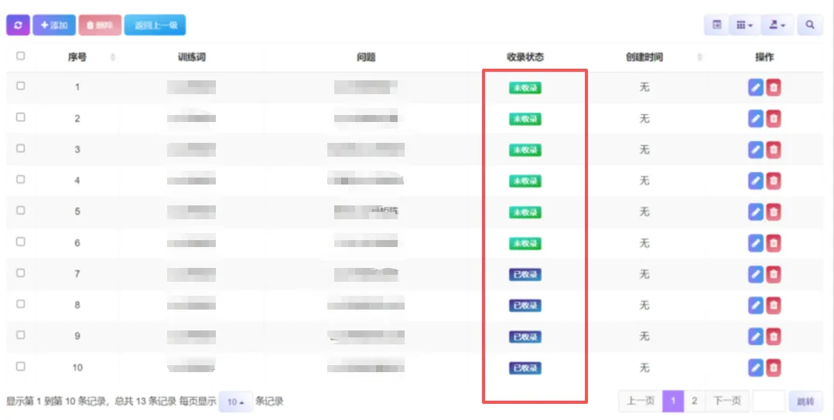Edit row 8 with pencil icon
This screenshot has height=420, width=834.
pyautogui.click(x=755, y=305)
